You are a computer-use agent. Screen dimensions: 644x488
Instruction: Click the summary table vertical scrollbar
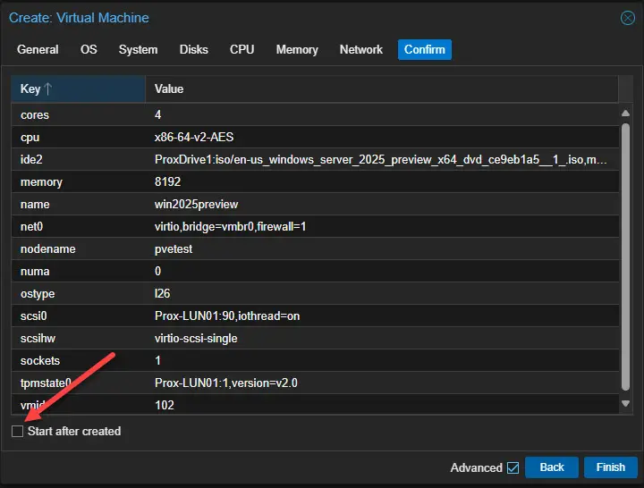pyautogui.click(x=626, y=259)
